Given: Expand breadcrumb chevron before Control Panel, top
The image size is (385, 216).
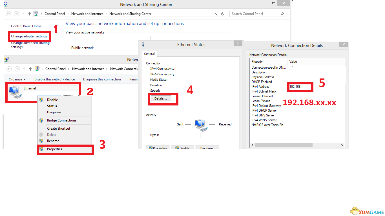Looking at the screenshot, I should [x=42, y=14].
